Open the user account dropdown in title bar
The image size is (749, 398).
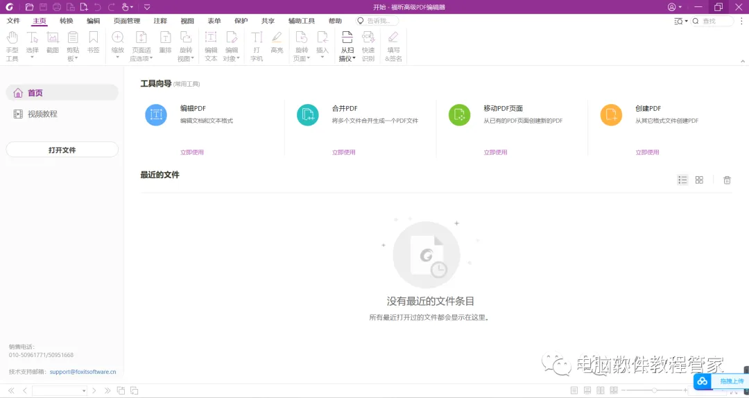tap(675, 7)
